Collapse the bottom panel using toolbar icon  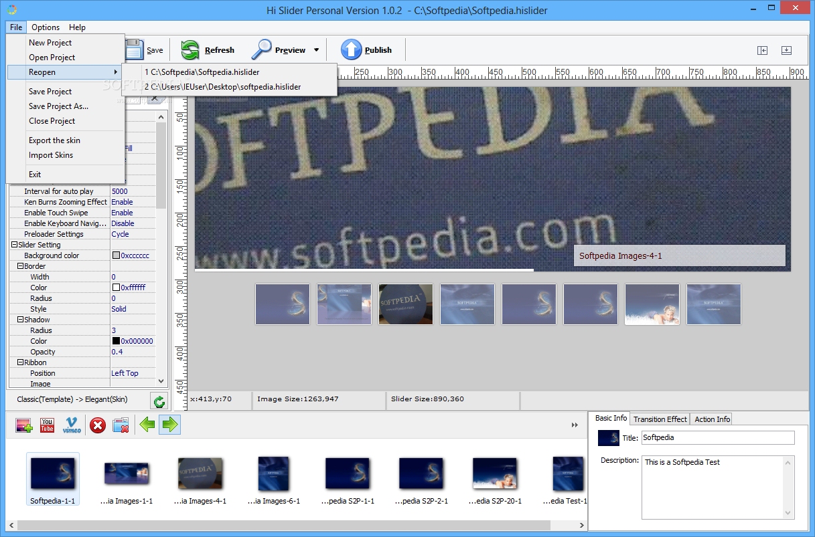point(786,50)
